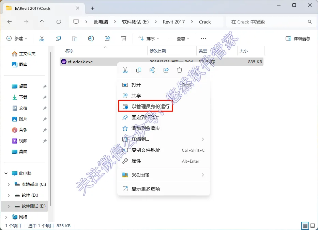Click the pin icon beside 文档
This screenshot has height=230, width=318.
tap(45, 108)
